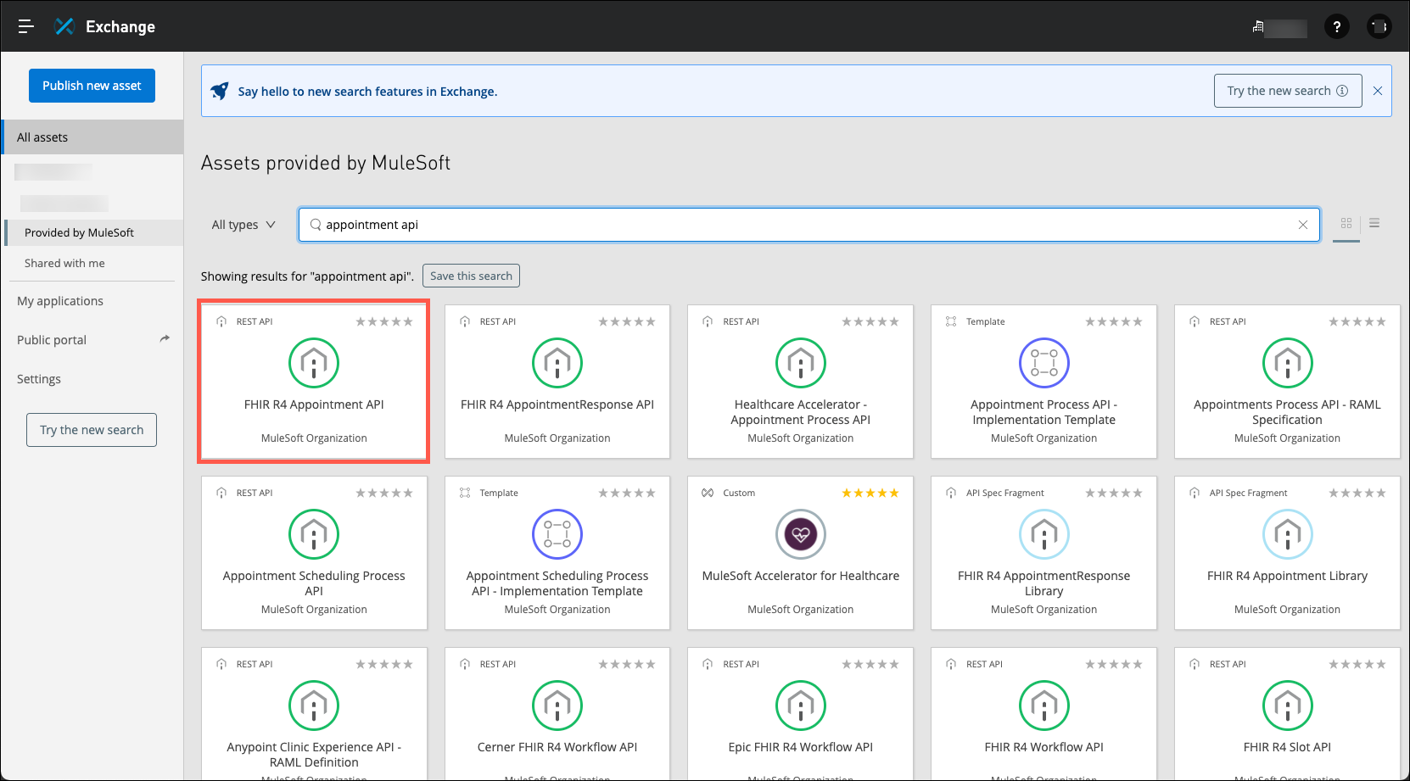Open the help question mark icon
Viewport: 1410px width, 781px height.
point(1337,27)
